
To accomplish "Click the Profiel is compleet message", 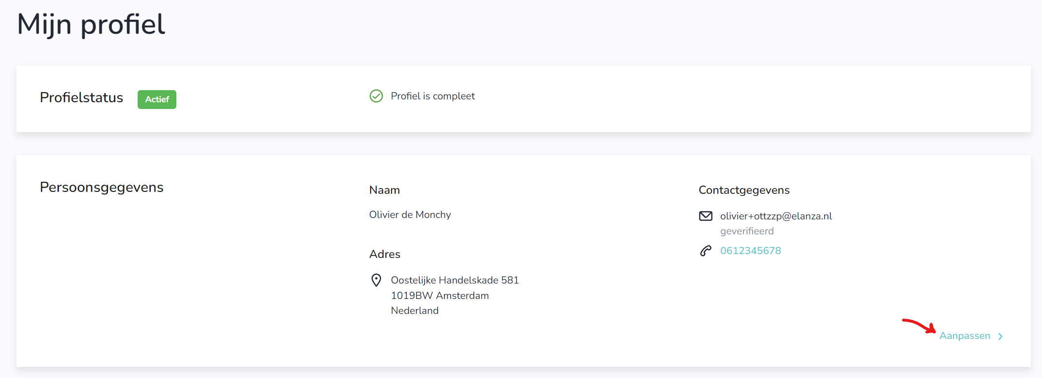I will (432, 96).
